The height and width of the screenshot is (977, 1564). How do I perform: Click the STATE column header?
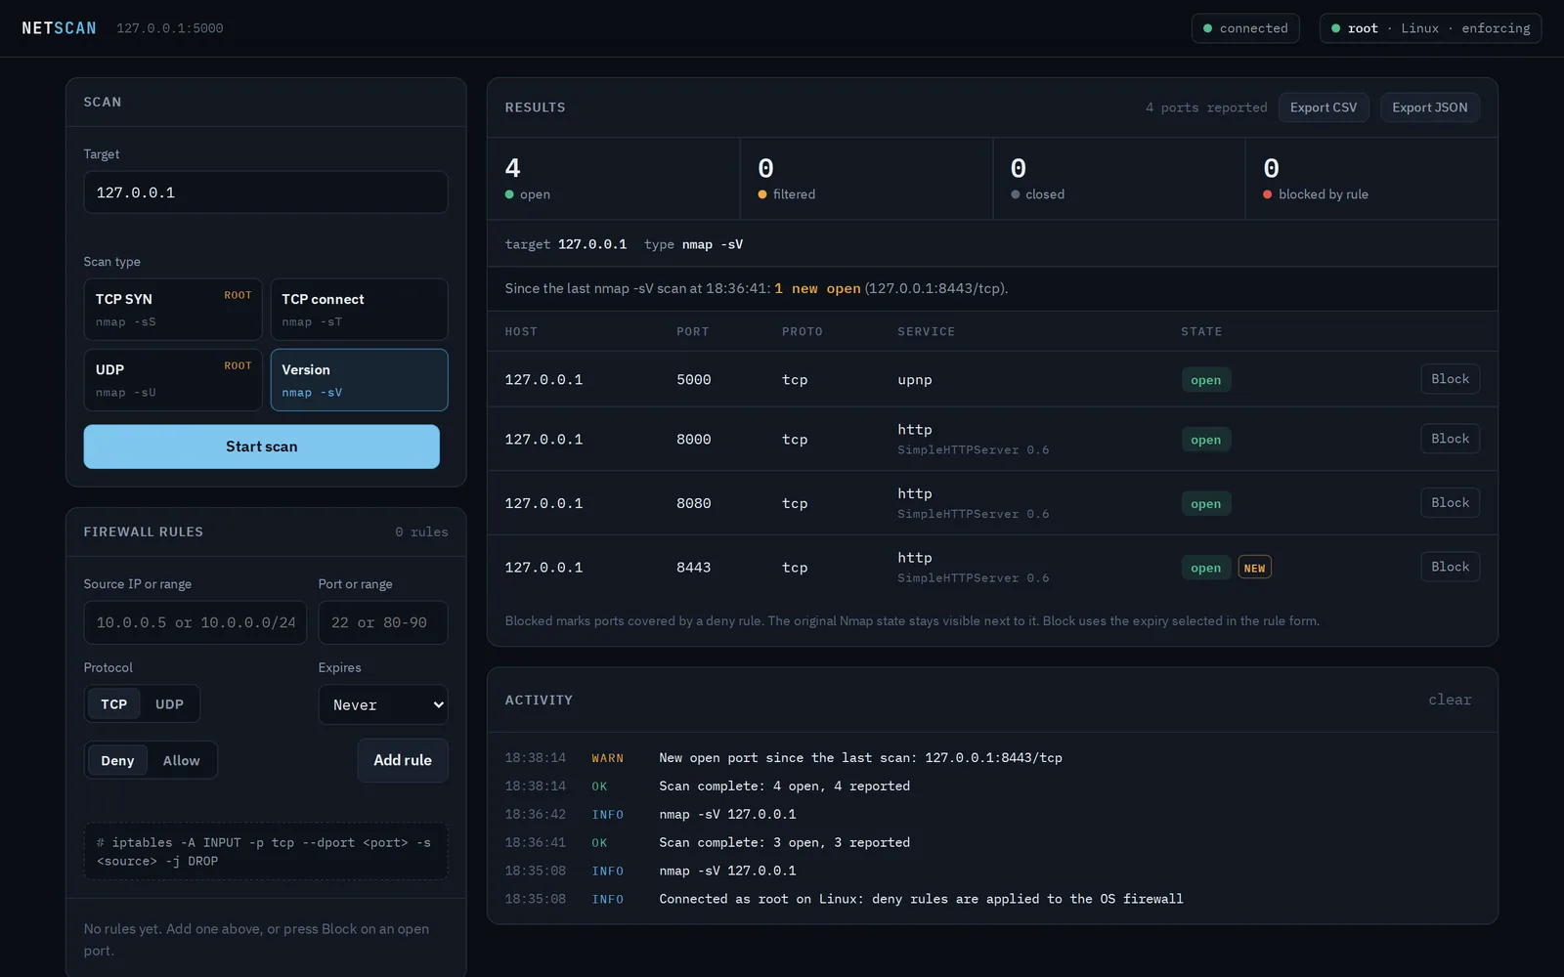tap(1201, 332)
